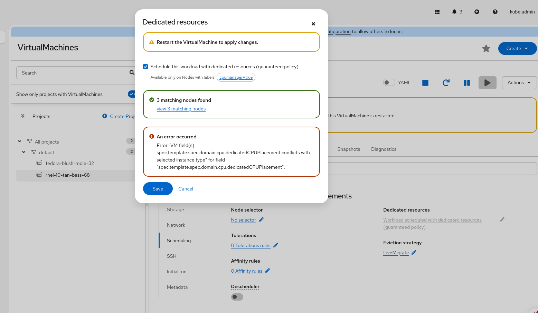Expand the Create dropdown button
The width and height of the screenshot is (538, 313).
pos(517,49)
